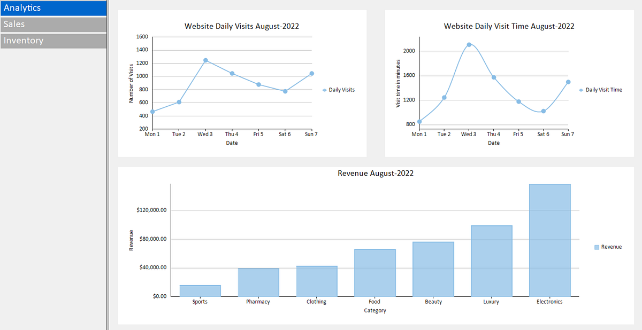Click the Wed 3 data point on Visit Time chart

469,45
